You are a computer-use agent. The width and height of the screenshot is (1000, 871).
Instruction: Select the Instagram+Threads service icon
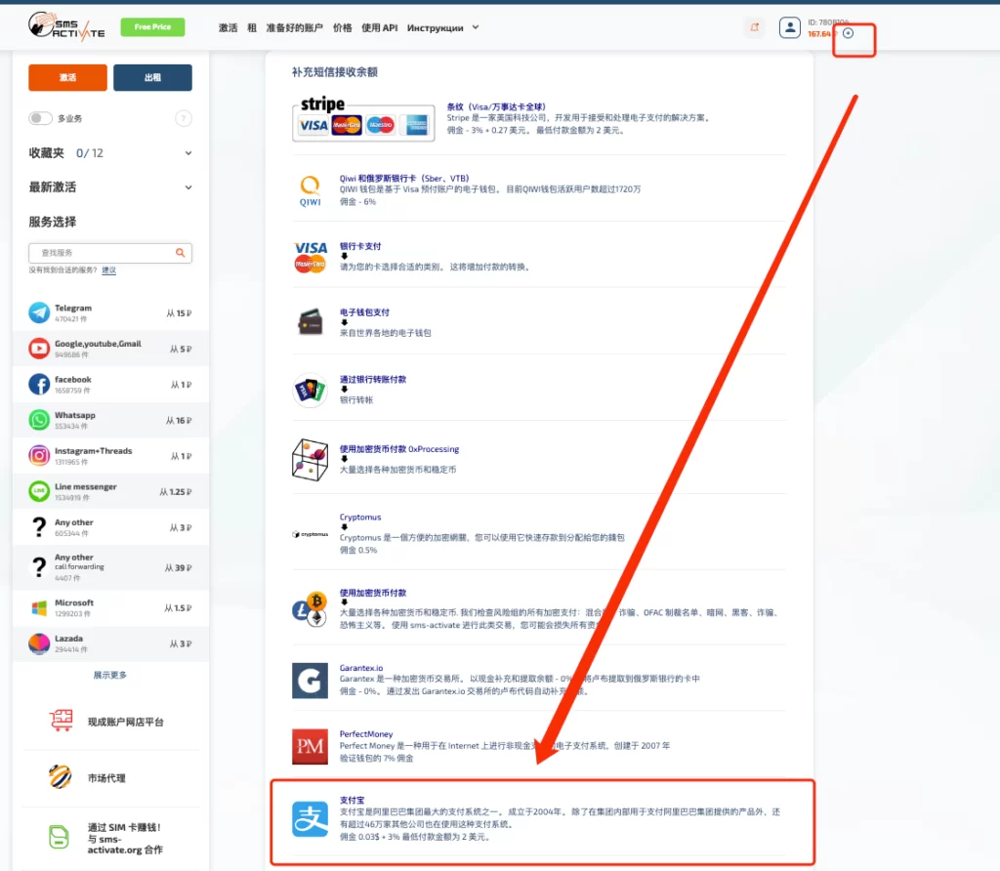pyautogui.click(x=39, y=455)
